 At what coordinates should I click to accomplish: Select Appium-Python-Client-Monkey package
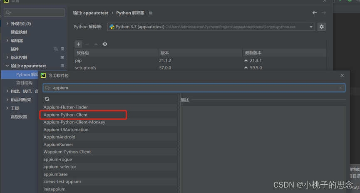[x=109, y=122]
